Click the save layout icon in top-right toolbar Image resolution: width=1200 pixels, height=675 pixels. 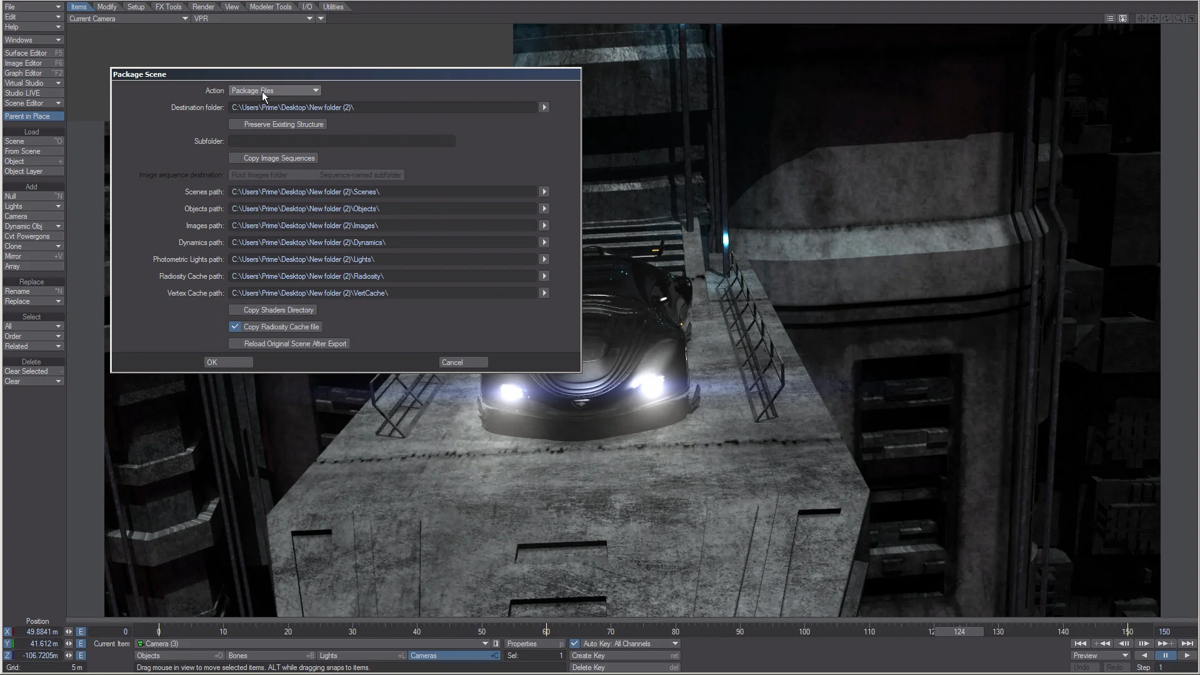[x=1123, y=18]
